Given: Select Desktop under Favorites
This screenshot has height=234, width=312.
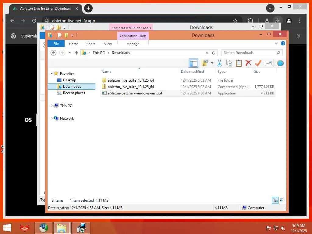Looking at the screenshot, I should 69,80.
